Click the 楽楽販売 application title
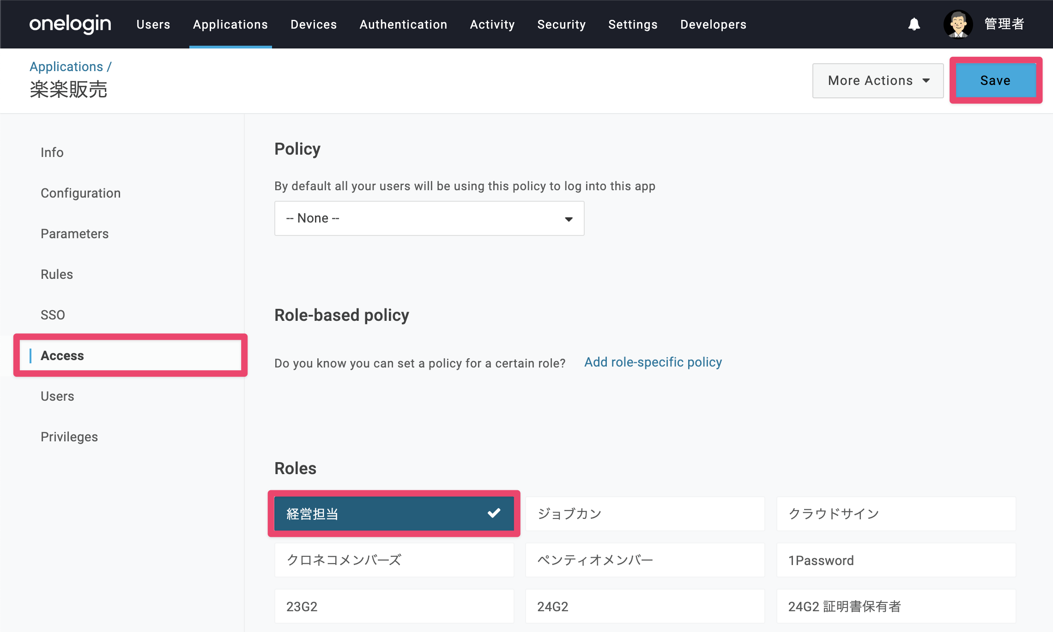1053x632 pixels. pyautogui.click(x=68, y=90)
